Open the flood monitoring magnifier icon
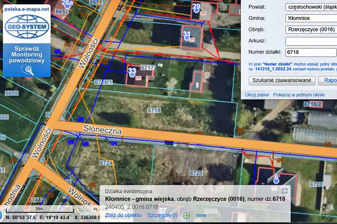The width and height of the screenshot is (337, 224). coord(27,70)
